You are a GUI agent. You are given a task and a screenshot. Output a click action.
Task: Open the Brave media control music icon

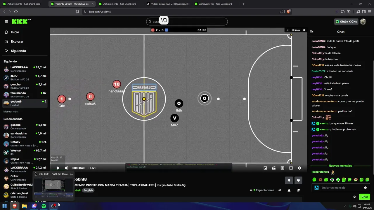click(358, 12)
